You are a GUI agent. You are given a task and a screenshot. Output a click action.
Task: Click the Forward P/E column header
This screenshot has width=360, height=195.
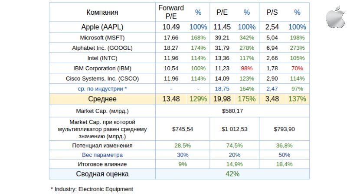pyautogui.click(x=171, y=12)
